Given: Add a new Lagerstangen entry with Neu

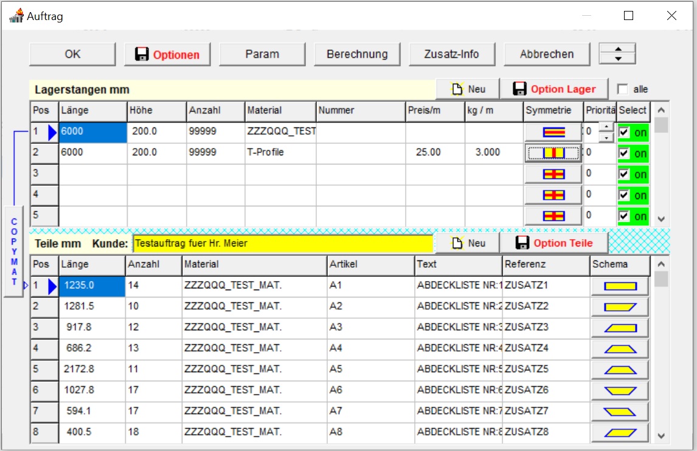Looking at the screenshot, I should click(468, 89).
